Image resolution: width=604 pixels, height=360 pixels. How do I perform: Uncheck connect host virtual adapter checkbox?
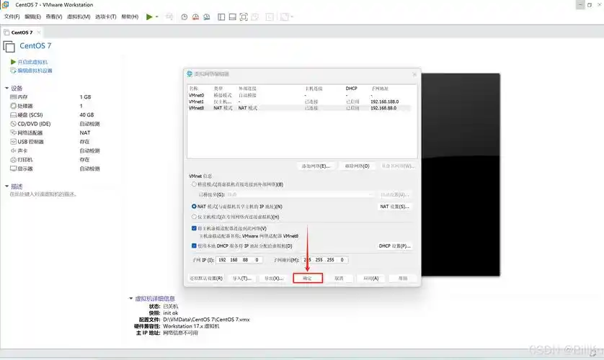[x=194, y=228]
